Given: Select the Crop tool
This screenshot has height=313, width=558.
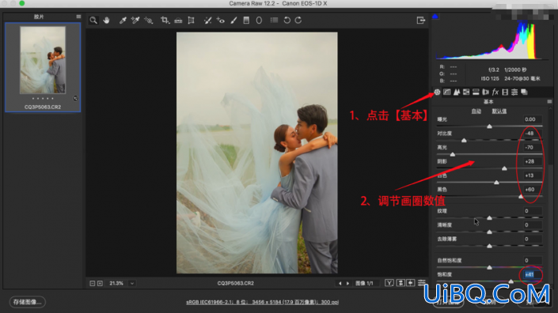Looking at the screenshot, I should pyautogui.click(x=165, y=21).
